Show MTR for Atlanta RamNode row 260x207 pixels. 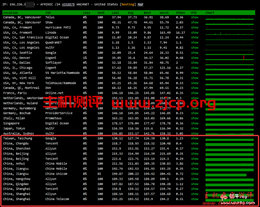tap(195, 73)
